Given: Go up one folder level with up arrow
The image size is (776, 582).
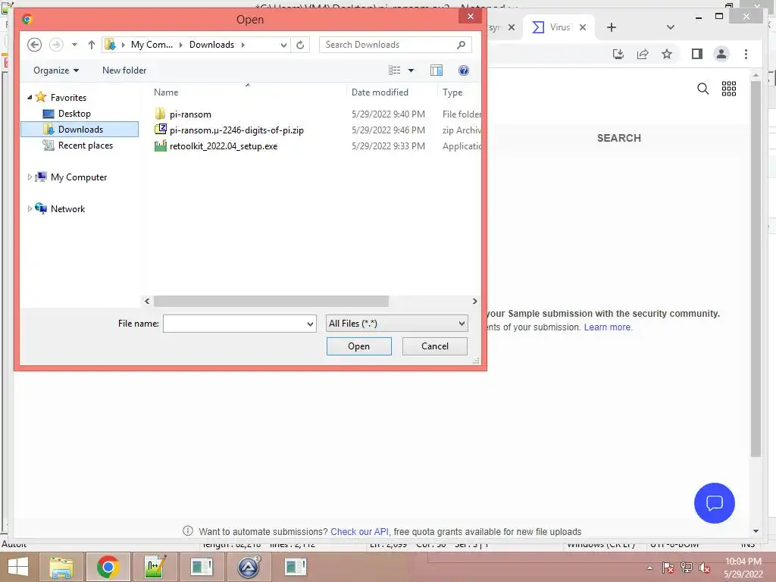Looking at the screenshot, I should [91, 45].
